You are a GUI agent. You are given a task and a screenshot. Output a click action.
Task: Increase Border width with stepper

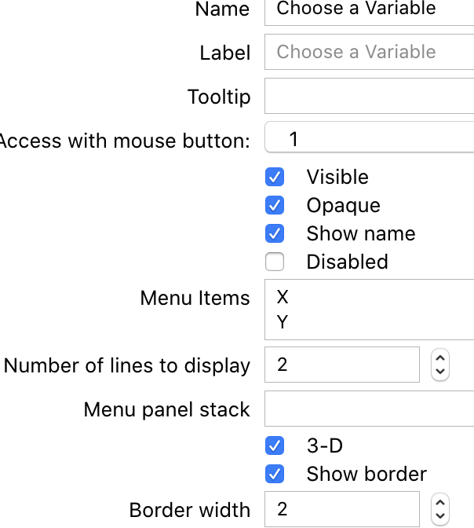tap(440, 502)
